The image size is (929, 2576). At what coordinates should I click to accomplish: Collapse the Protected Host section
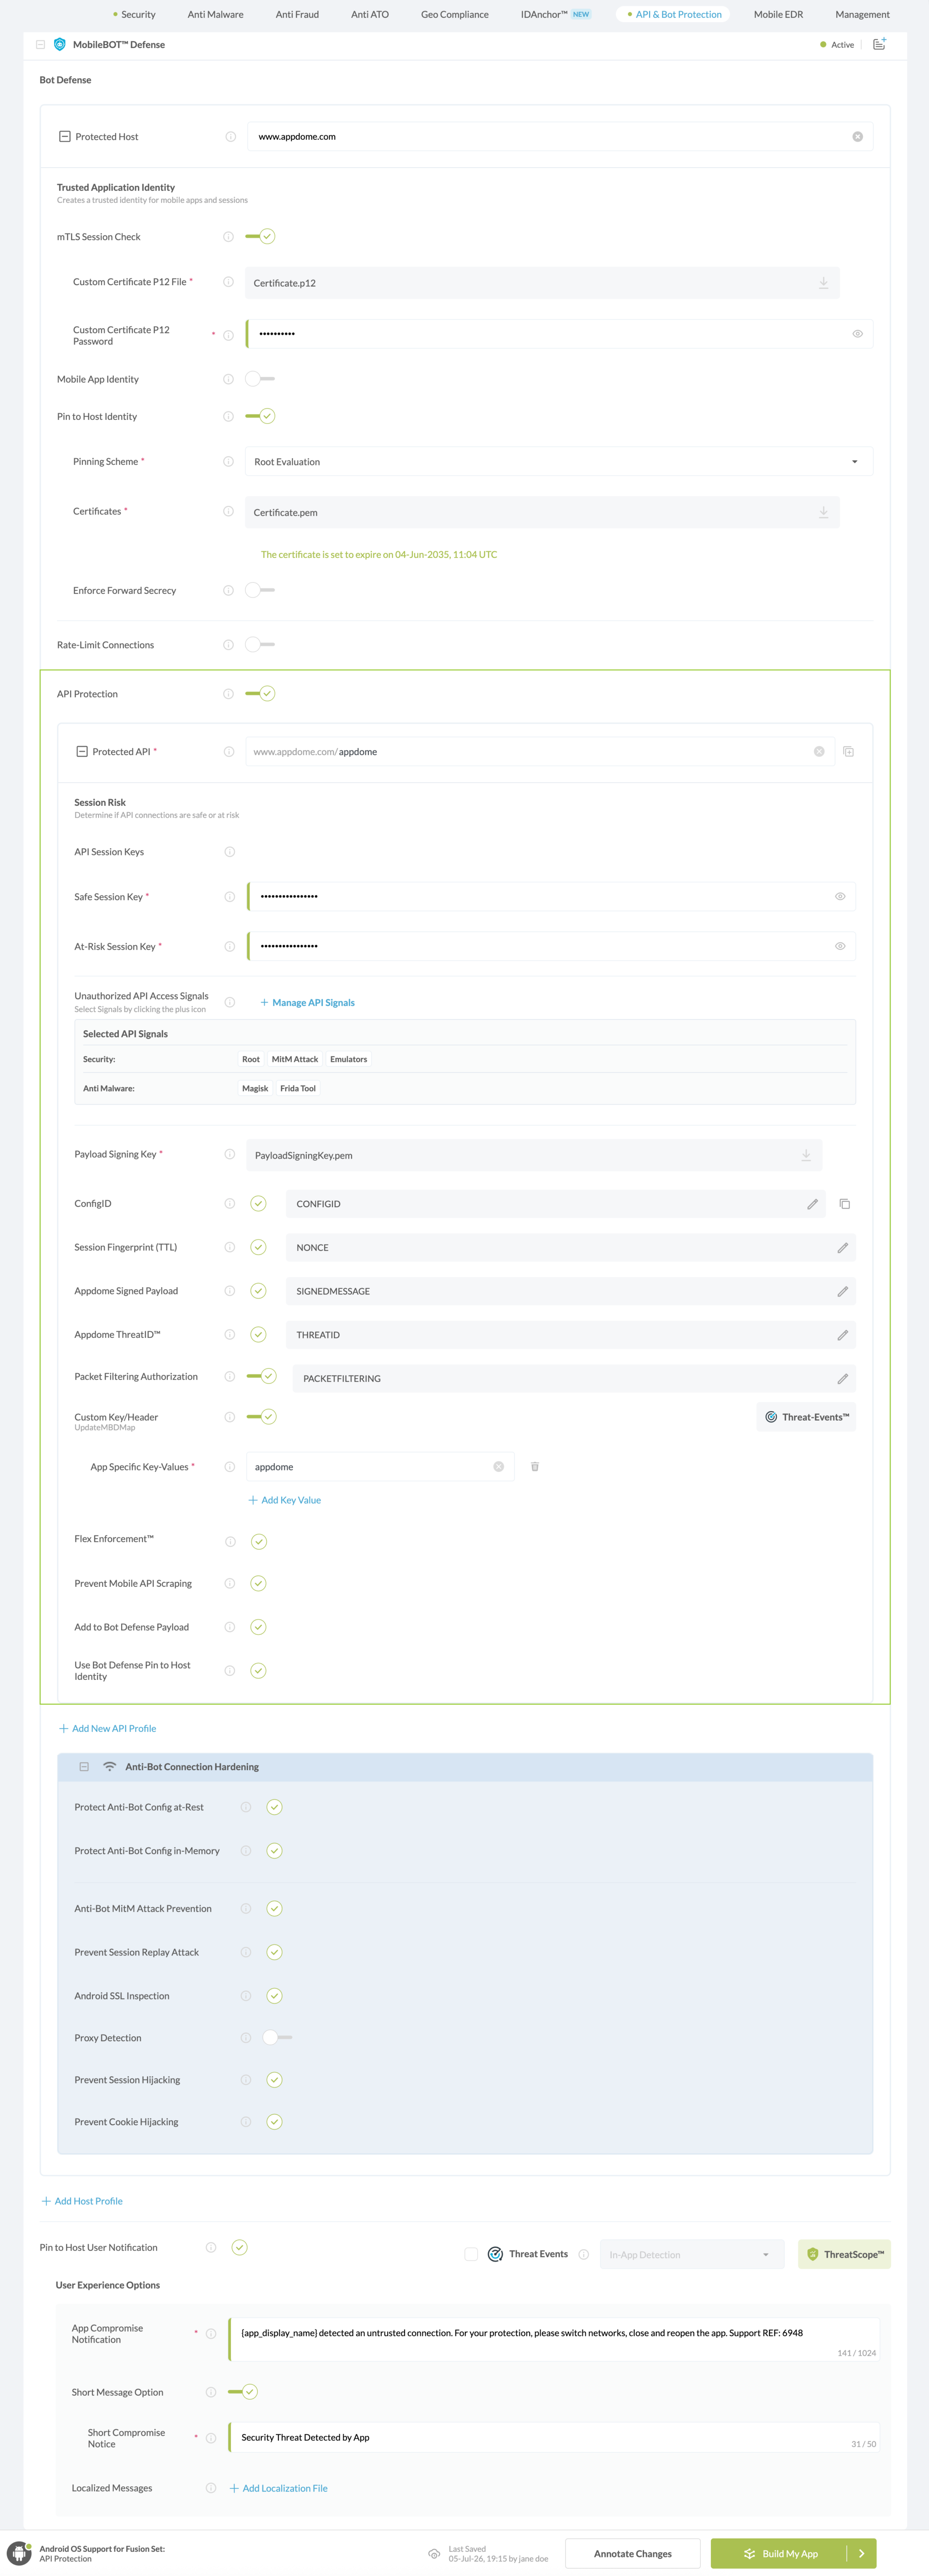click(x=65, y=137)
